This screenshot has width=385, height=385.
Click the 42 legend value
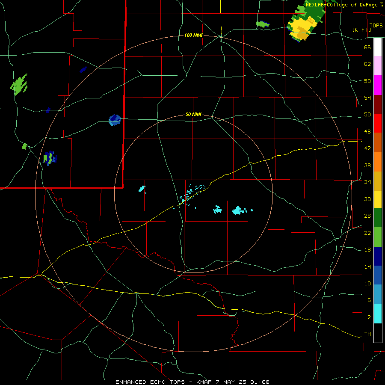pyautogui.click(x=367, y=148)
